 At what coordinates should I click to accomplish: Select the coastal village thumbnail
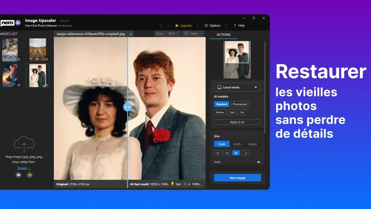coord(10,50)
